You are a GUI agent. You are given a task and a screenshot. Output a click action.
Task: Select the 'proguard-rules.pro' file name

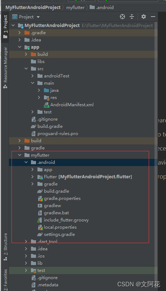click(58, 134)
